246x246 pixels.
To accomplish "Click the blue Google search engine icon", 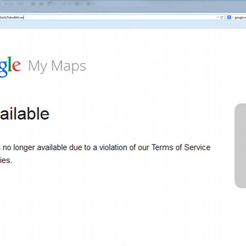I will pos(229,17).
